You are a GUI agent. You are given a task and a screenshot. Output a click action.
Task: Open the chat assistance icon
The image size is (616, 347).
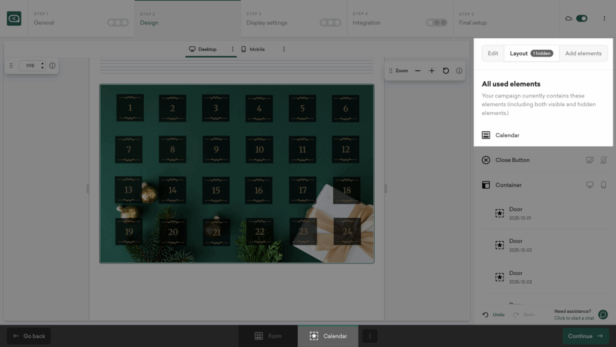[603, 315]
